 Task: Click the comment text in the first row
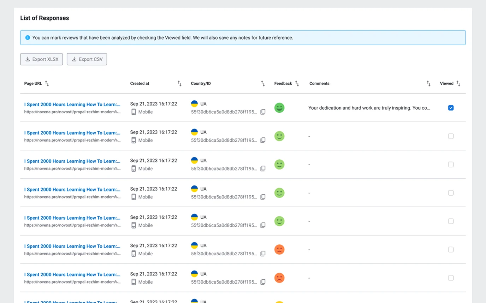369,108
